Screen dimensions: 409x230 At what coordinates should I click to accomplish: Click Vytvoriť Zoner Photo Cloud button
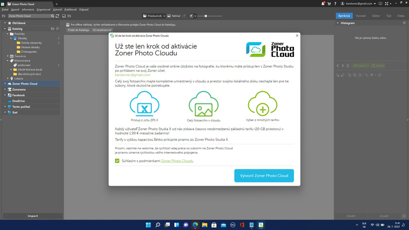pos(264,176)
